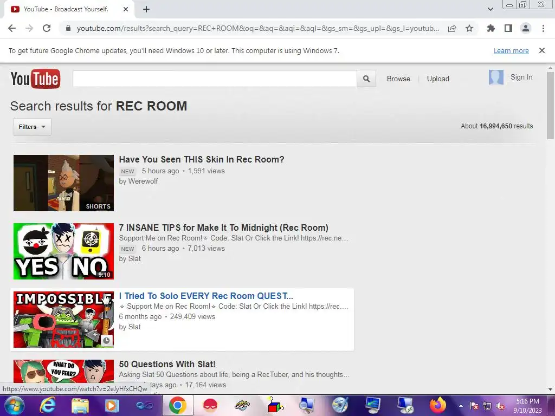Image resolution: width=555 pixels, height=416 pixels.
Task: Click the YES NO video thumbnail
Action: 64,251
